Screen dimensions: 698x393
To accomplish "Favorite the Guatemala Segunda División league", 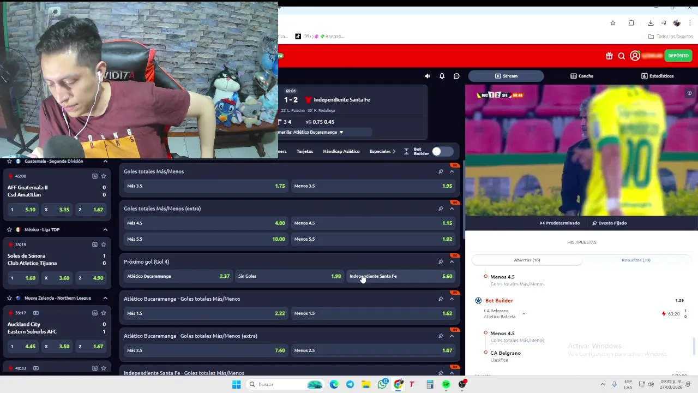I will click(x=10, y=161).
